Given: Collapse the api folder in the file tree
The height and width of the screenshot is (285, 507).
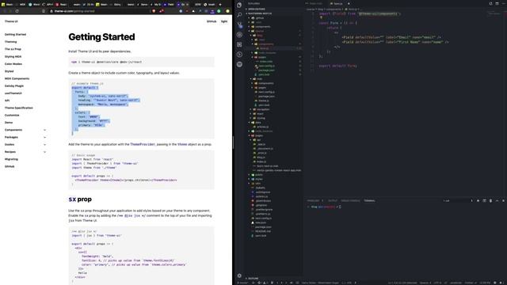Looking at the screenshot, I should (258, 140).
